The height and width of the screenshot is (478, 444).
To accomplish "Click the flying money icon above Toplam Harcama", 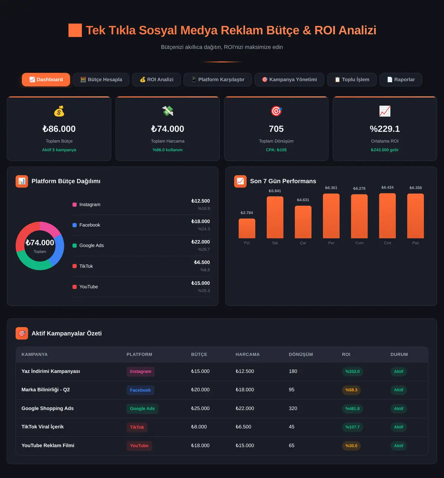I will click(168, 111).
